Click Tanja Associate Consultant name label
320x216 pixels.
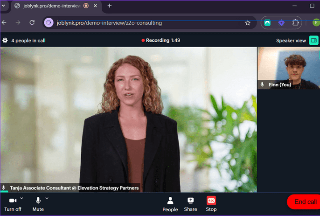point(74,188)
